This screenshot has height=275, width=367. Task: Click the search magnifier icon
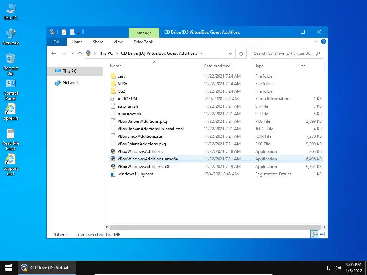coord(318,54)
